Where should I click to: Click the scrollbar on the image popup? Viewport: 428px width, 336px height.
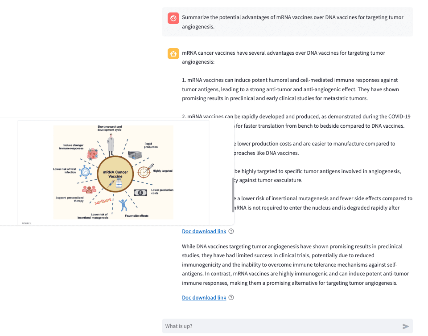coord(233,195)
